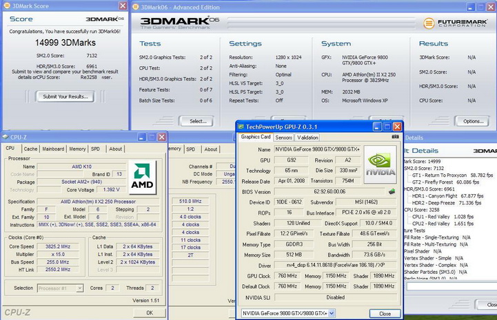Click CPU2 - Red Valley result row
This screenshot has width=497, height=320.
pos(443,224)
